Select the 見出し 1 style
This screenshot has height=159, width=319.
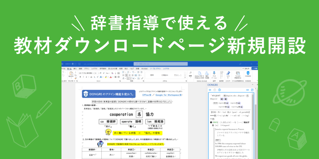(178, 75)
